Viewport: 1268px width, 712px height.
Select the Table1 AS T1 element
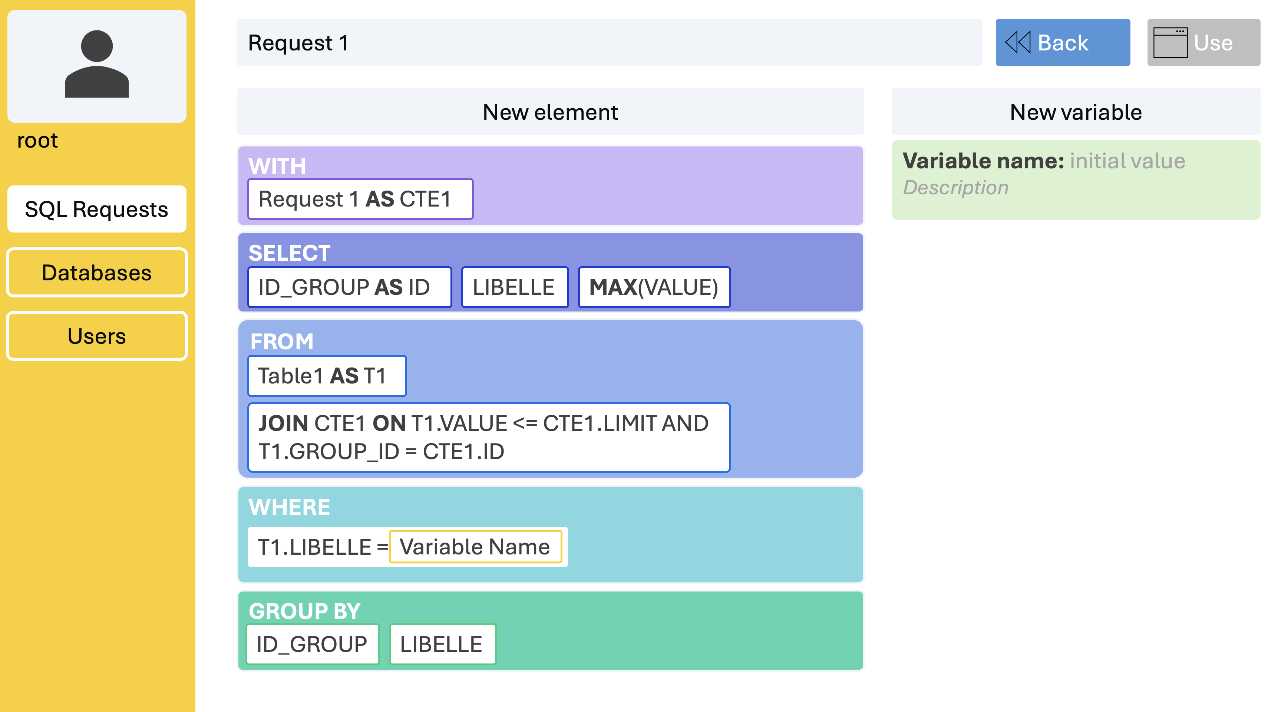(327, 376)
